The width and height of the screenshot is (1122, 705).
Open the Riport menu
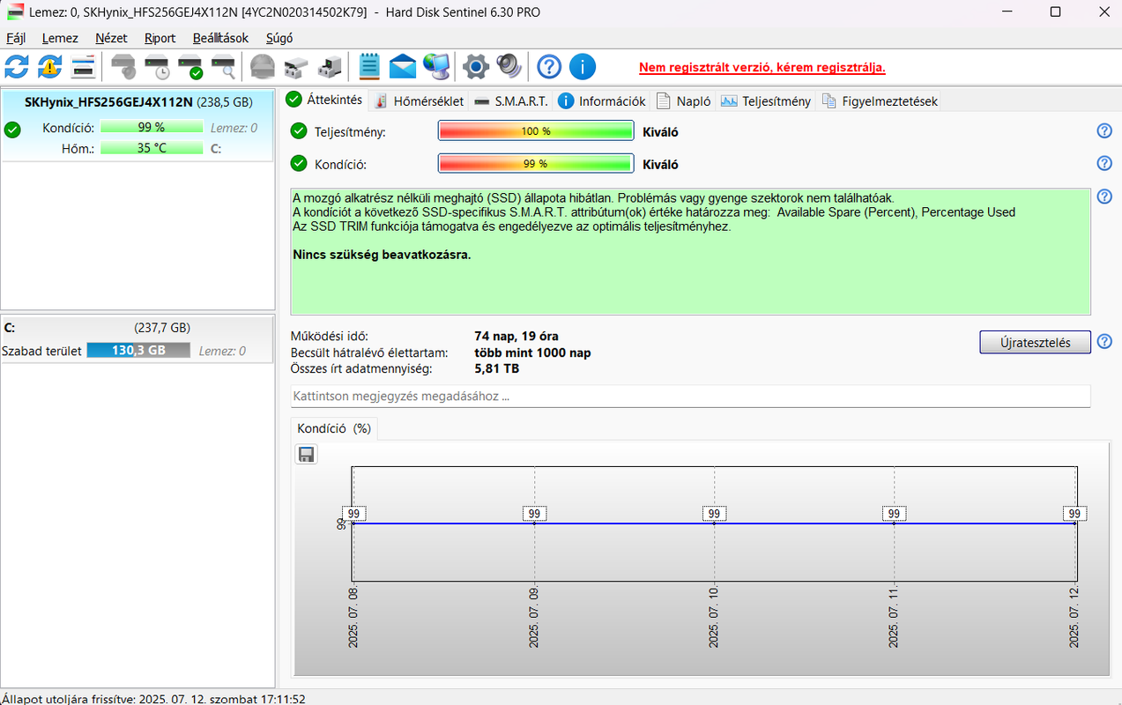click(160, 38)
